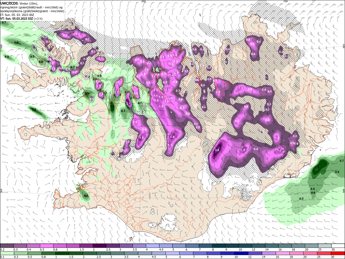Click 0.9 on southwest peninsula green patch

click(x=86, y=196)
